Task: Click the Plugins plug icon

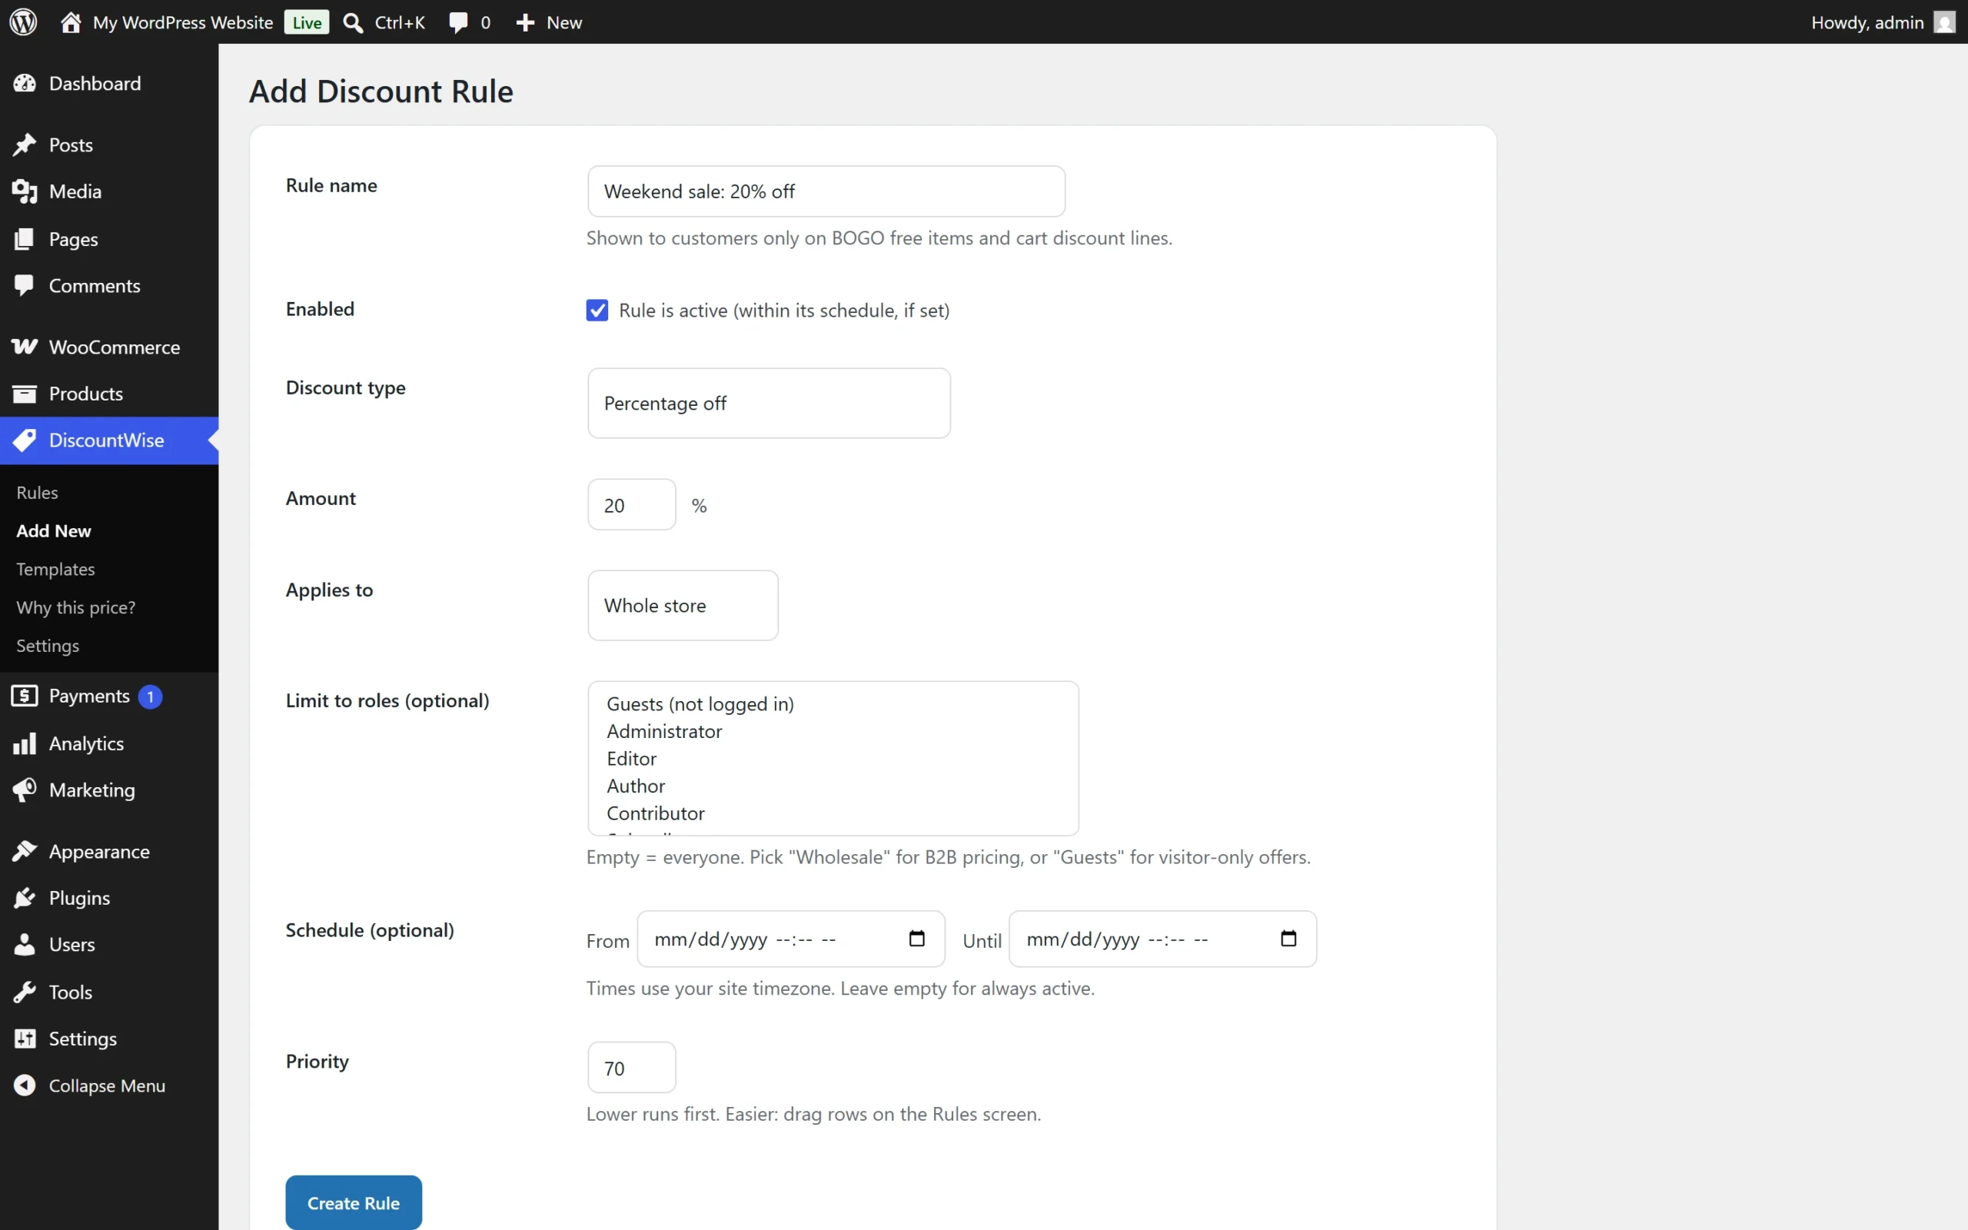Action: pos(25,898)
